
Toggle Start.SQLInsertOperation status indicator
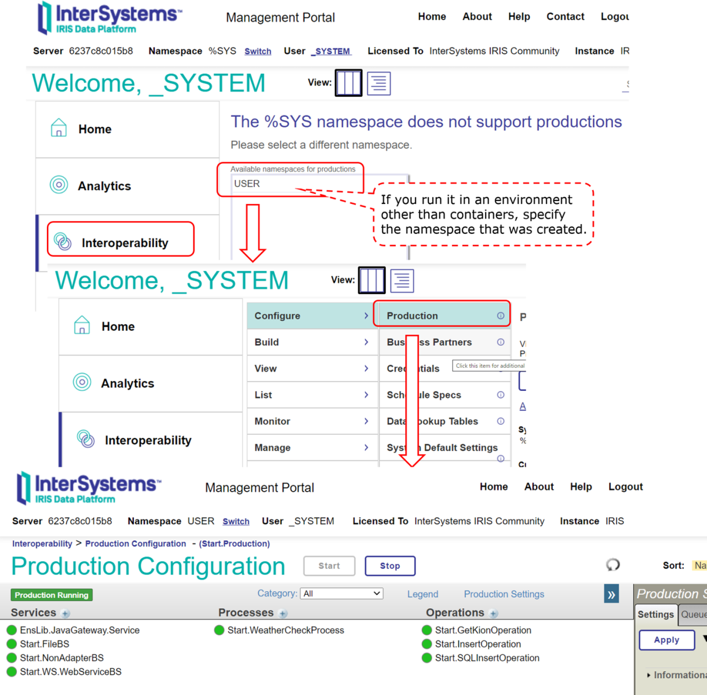coord(426,658)
